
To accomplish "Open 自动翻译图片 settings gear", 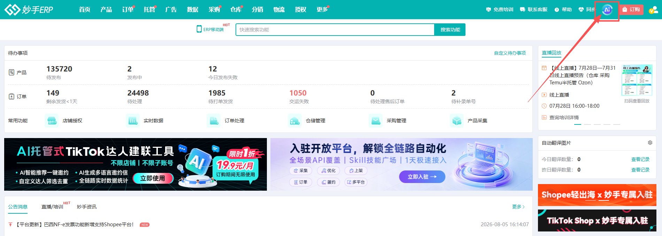I will tap(650, 143).
